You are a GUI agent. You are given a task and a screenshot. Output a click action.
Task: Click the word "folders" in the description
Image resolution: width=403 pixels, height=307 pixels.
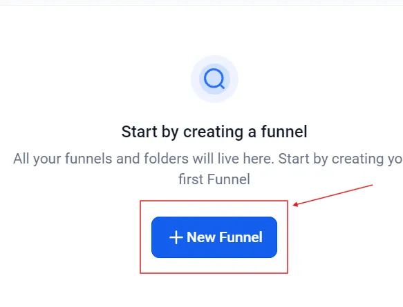point(166,159)
